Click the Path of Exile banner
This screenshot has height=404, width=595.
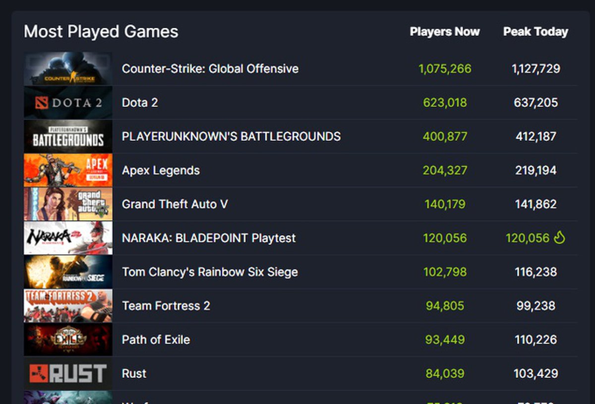[x=68, y=340]
